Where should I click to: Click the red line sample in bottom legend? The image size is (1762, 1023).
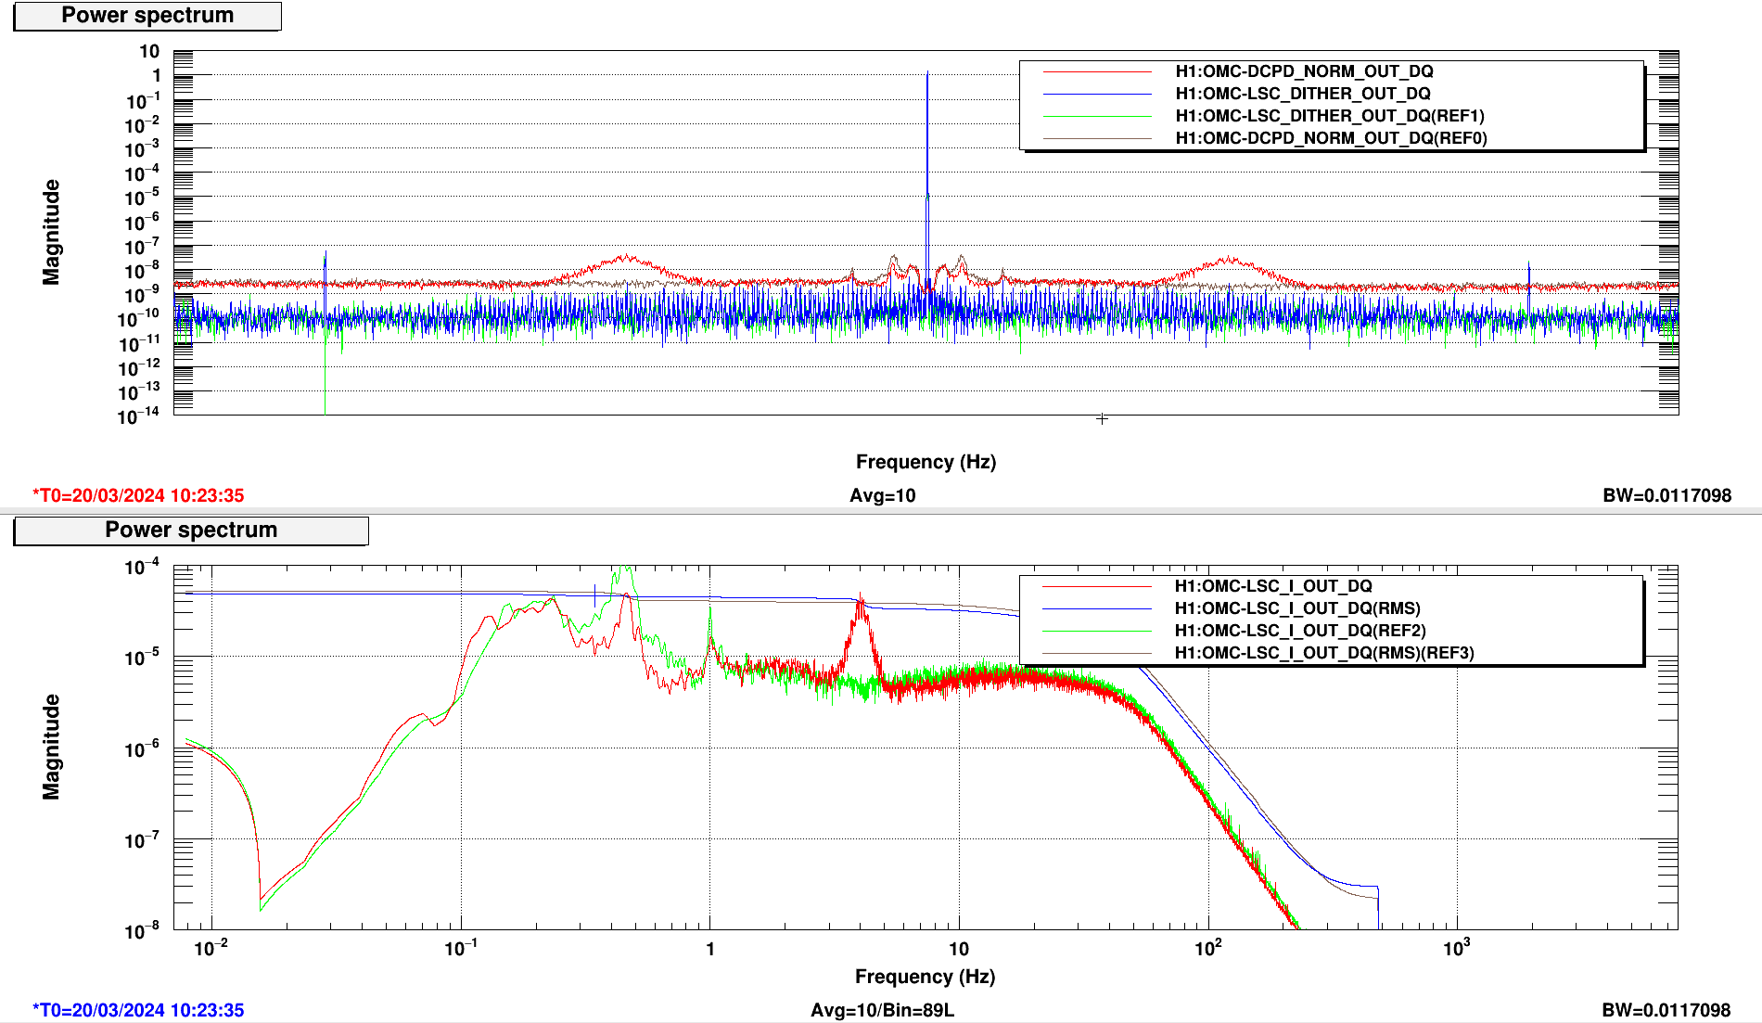click(x=1096, y=587)
